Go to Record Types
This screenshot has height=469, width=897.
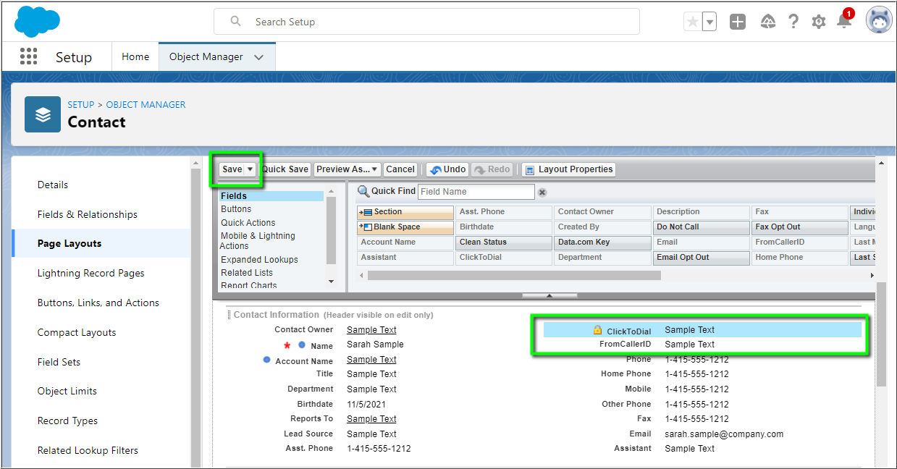click(67, 421)
